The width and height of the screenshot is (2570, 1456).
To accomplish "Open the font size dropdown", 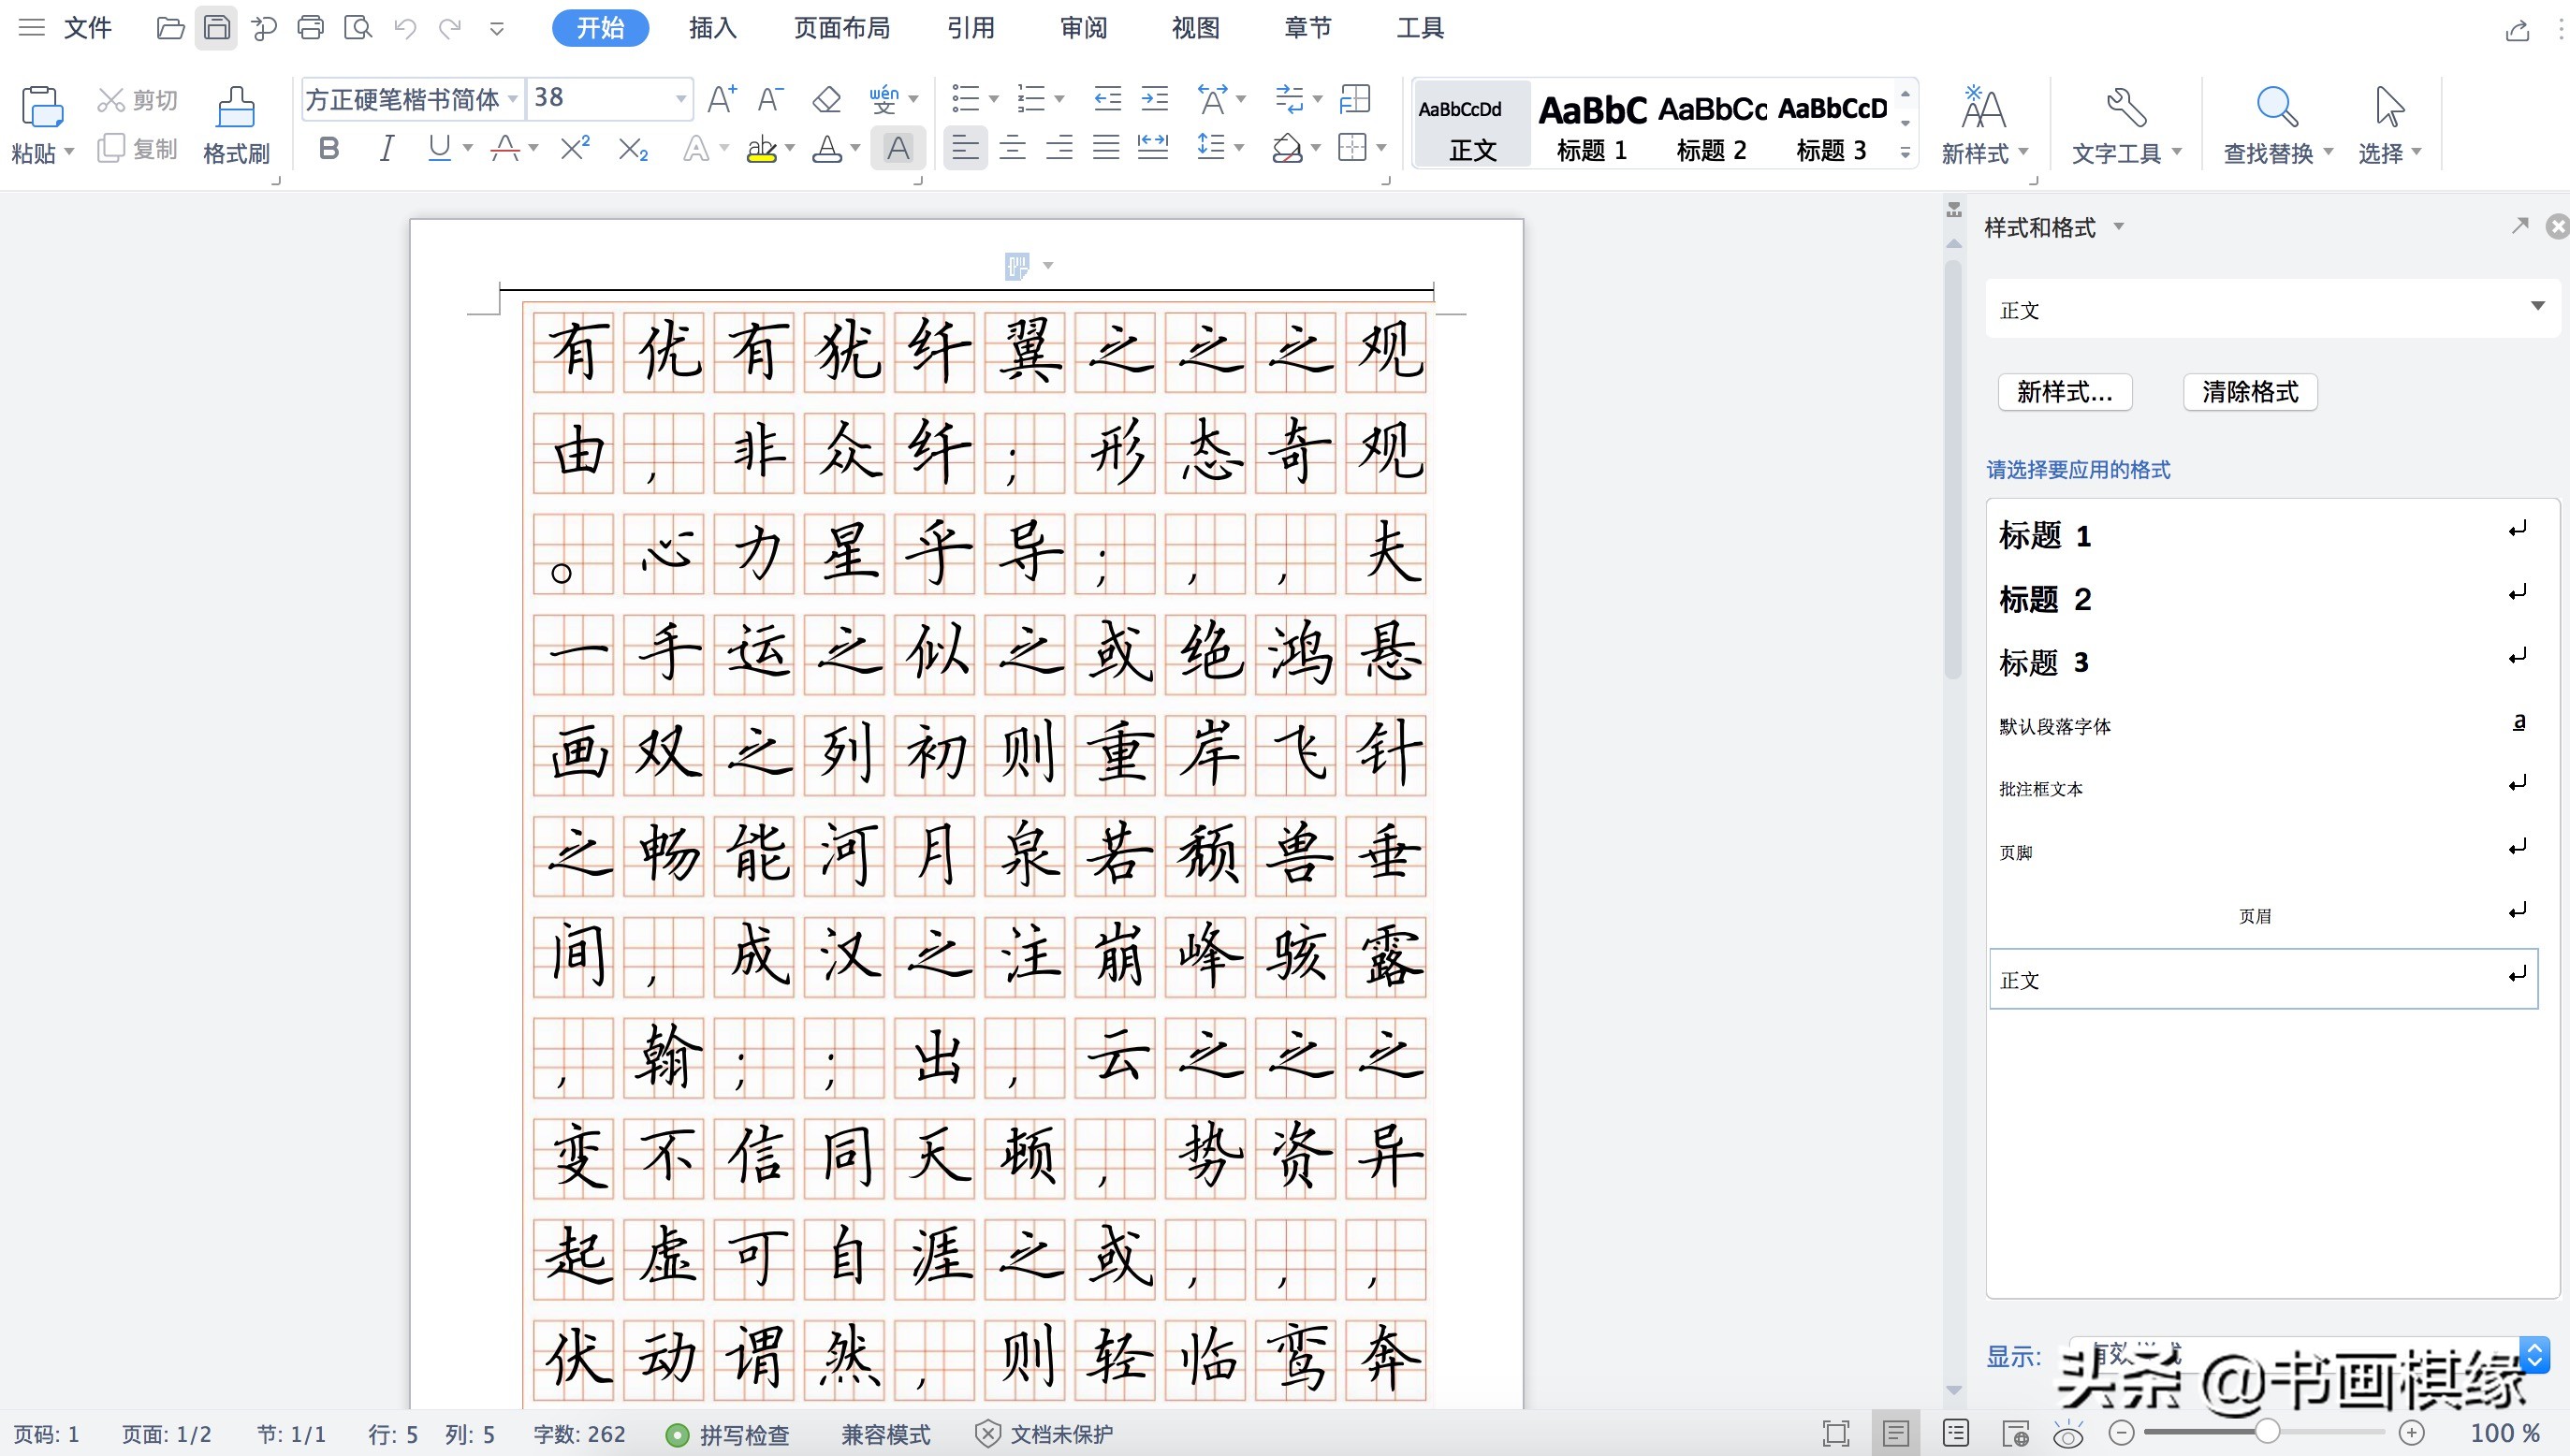I will pyautogui.click(x=680, y=99).
